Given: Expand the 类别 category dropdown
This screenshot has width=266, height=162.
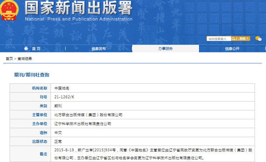Looking at the screenshot, I should [244, 38].
